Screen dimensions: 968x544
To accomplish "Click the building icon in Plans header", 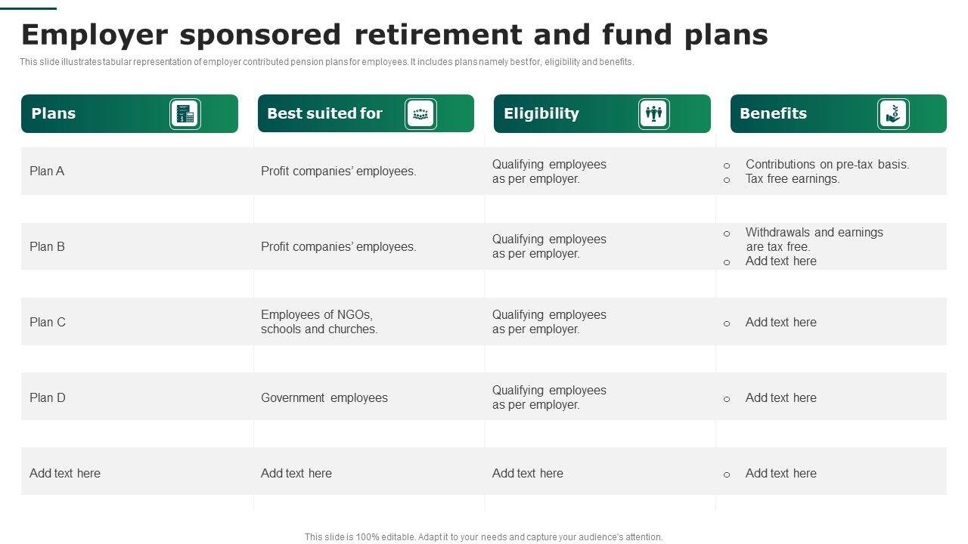I will click(185, 114).
